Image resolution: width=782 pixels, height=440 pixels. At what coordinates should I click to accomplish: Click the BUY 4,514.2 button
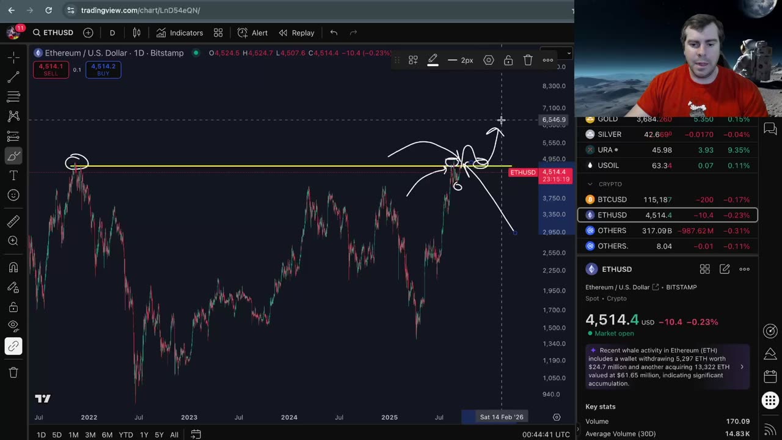point(103,70)
